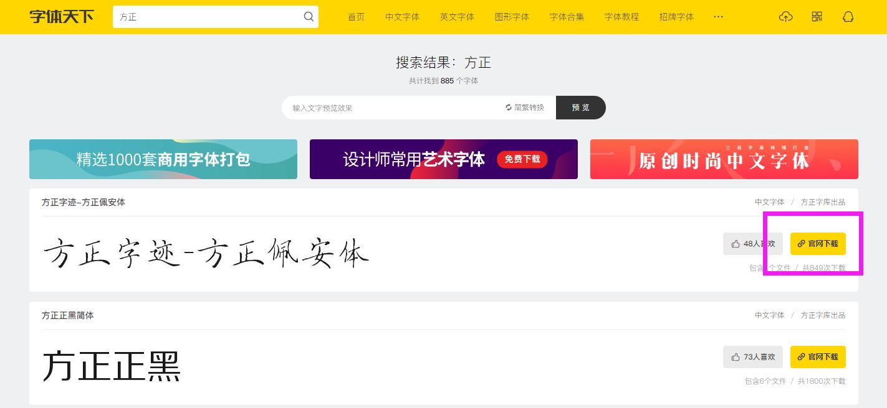Open 方正字库出品 publisher link
This screenshot has width=887, height=408.
click(823, 202)
